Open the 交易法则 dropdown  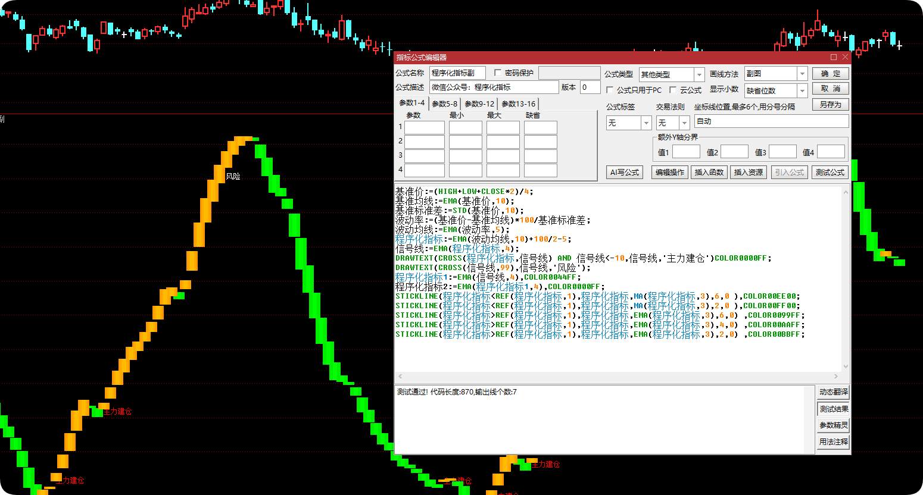point(673,123)
